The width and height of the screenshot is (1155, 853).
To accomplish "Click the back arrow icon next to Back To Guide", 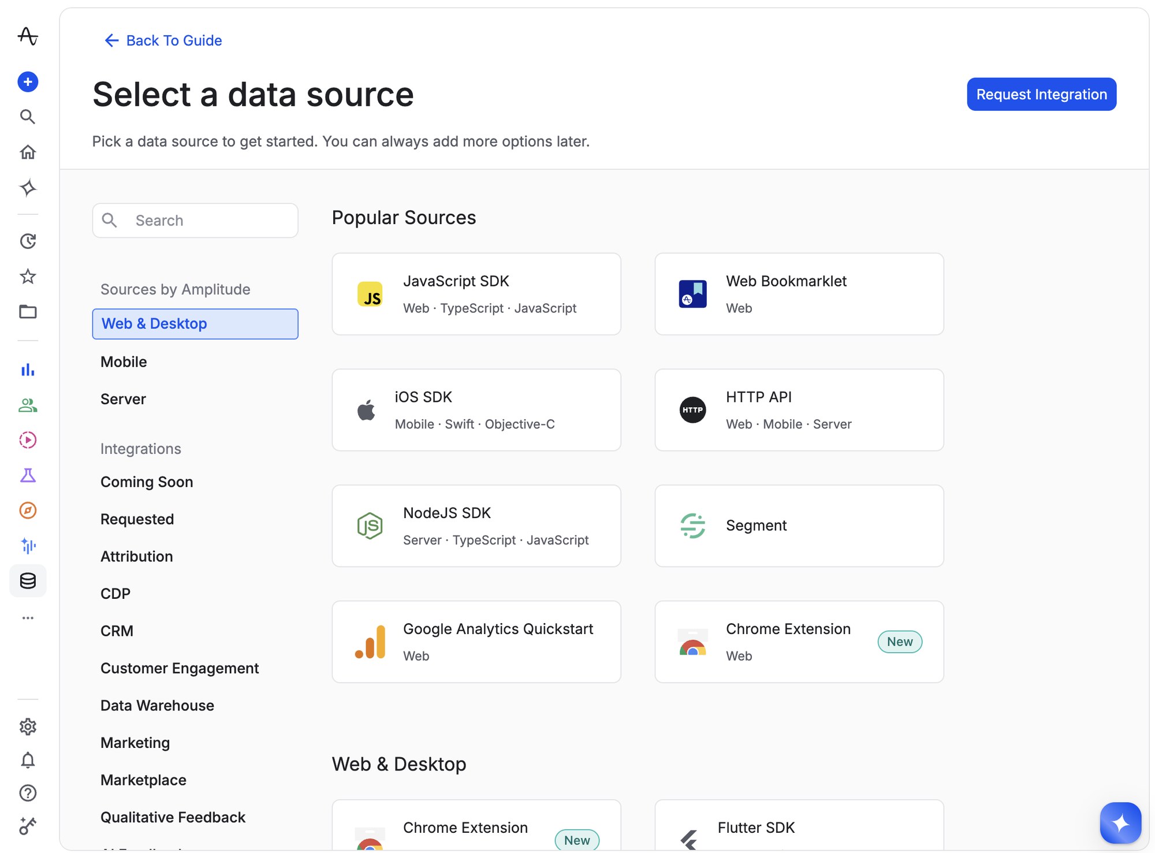I will pyautogui.click(x=111, y=40).
